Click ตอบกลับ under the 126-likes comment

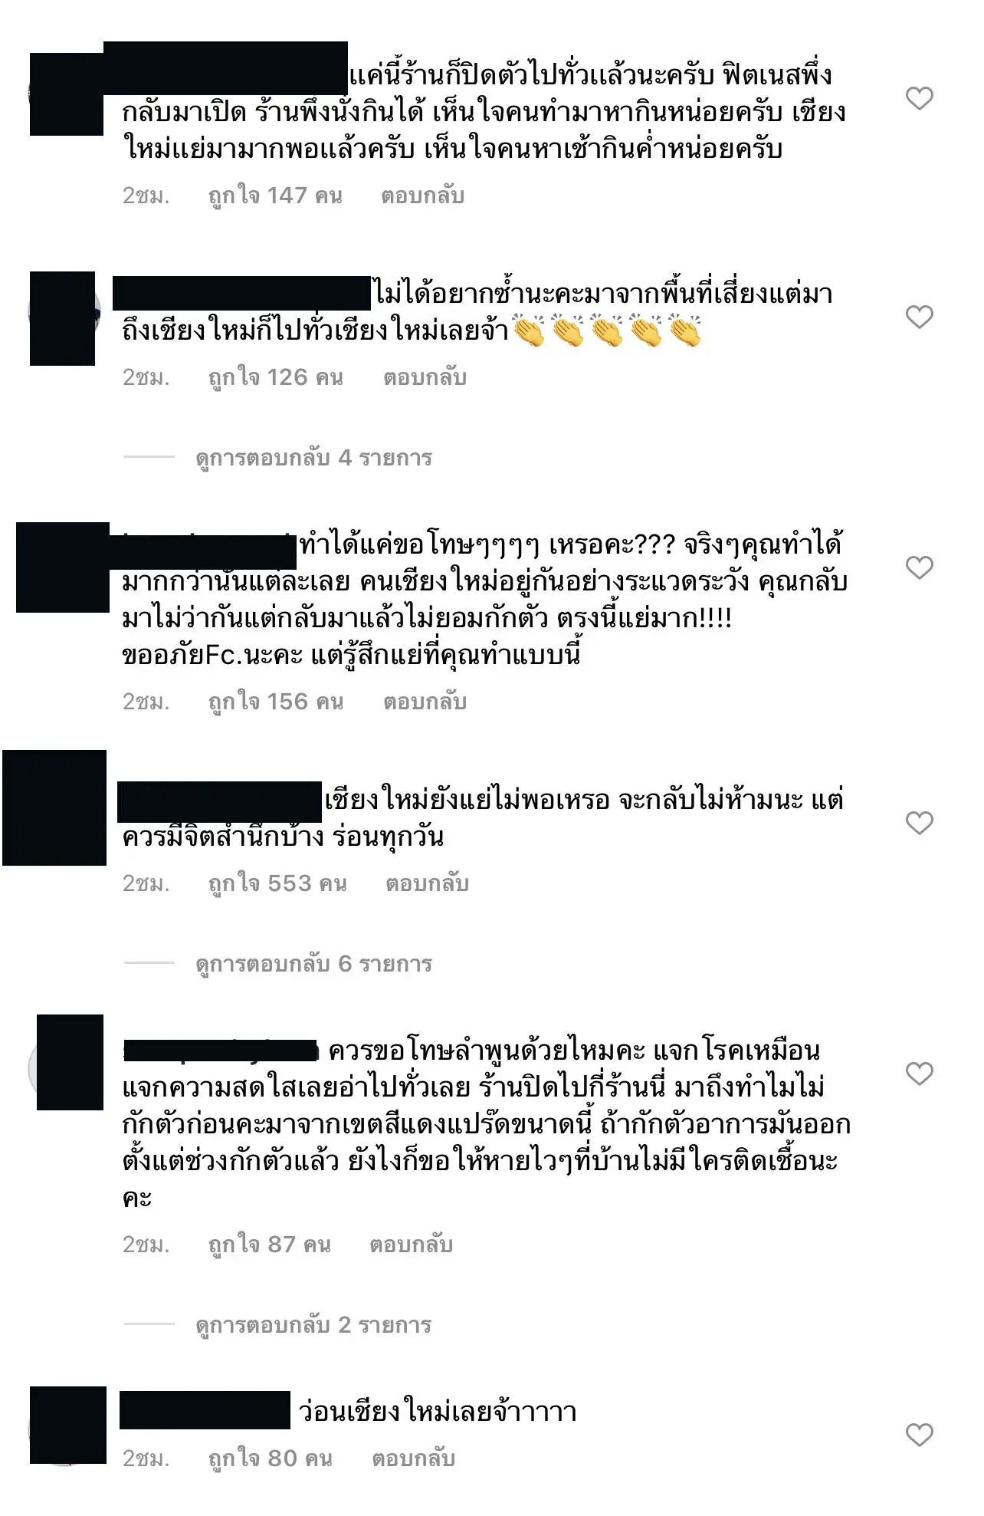click(425, 378)
